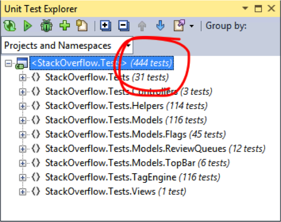Click namespace braces icon beside Helpers
Screen dimensions: 281x222
pyautogui.click(x=36, y=106)
